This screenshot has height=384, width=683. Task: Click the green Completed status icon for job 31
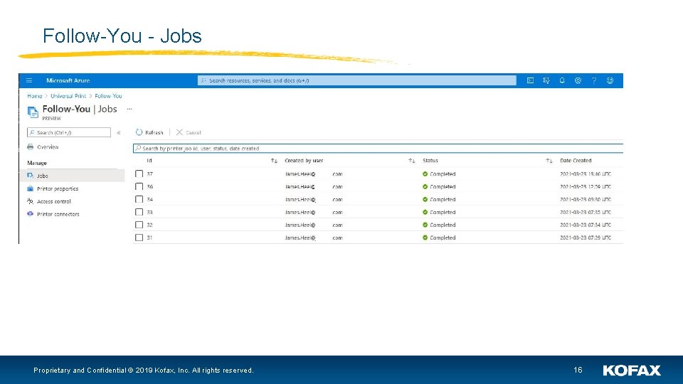pyautogui.click(x=425, y=238)
